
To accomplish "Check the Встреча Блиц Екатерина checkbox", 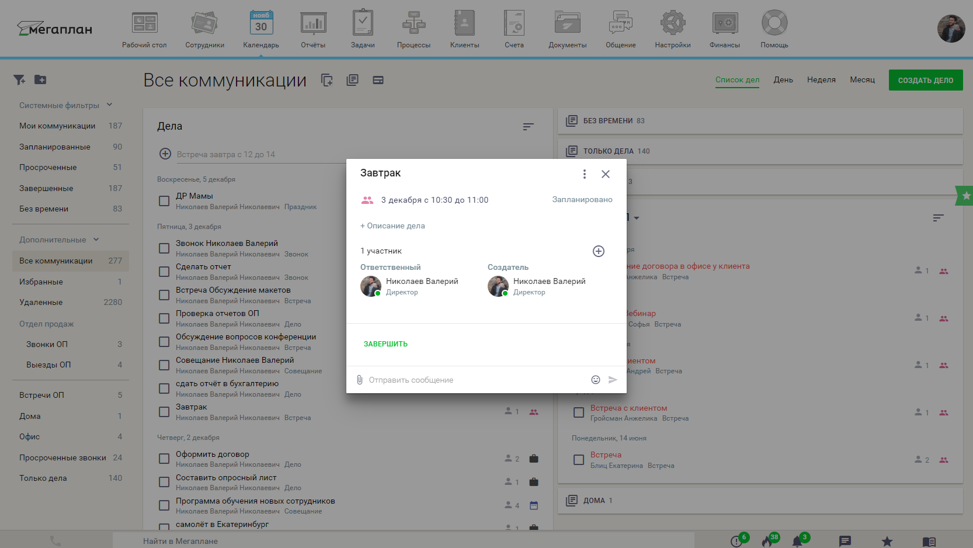I will (x=579, y=460).
